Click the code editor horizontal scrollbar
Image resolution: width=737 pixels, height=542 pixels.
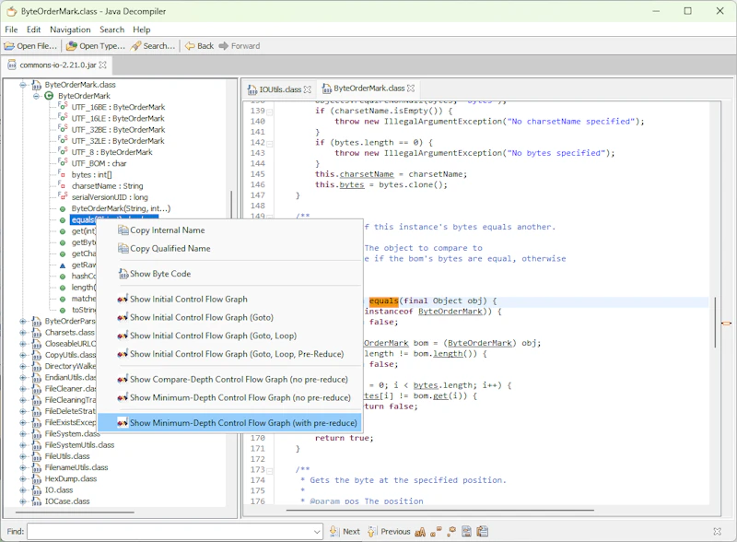(439, 510)
